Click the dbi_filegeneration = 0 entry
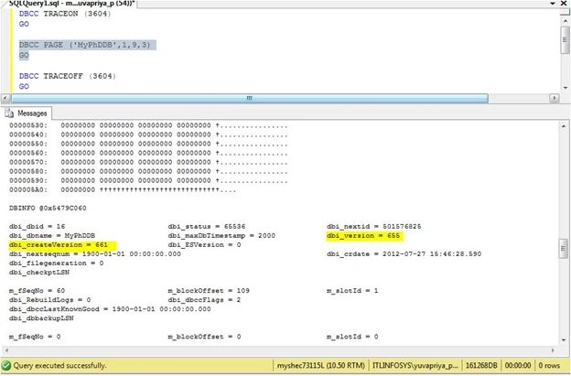Screen dimensions: 571x376 coord(56,263)
